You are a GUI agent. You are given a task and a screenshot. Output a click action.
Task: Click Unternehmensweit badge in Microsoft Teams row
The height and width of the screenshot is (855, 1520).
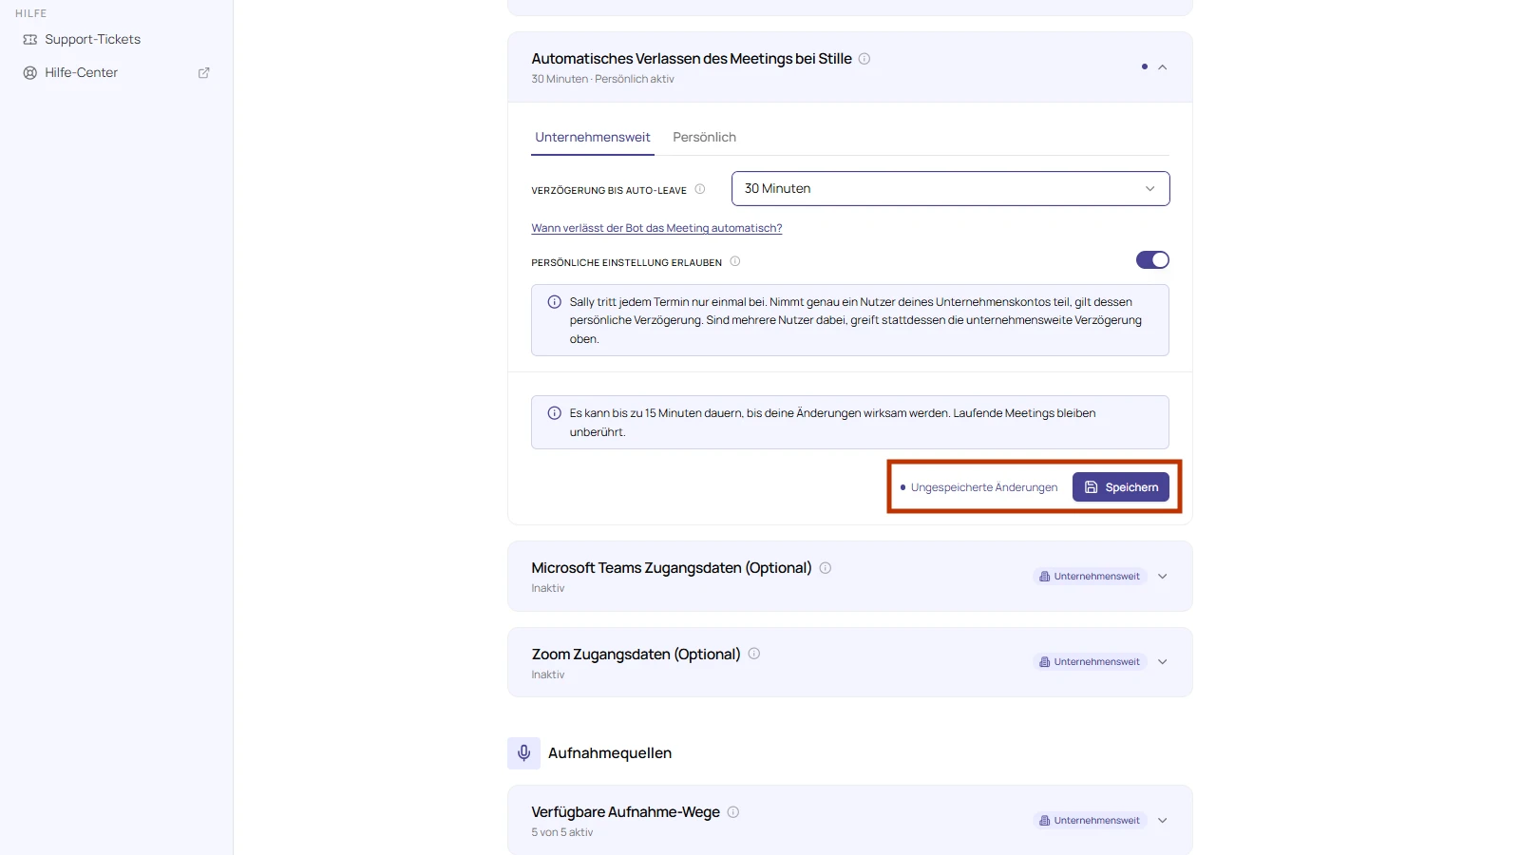(x=1090, y=577)
